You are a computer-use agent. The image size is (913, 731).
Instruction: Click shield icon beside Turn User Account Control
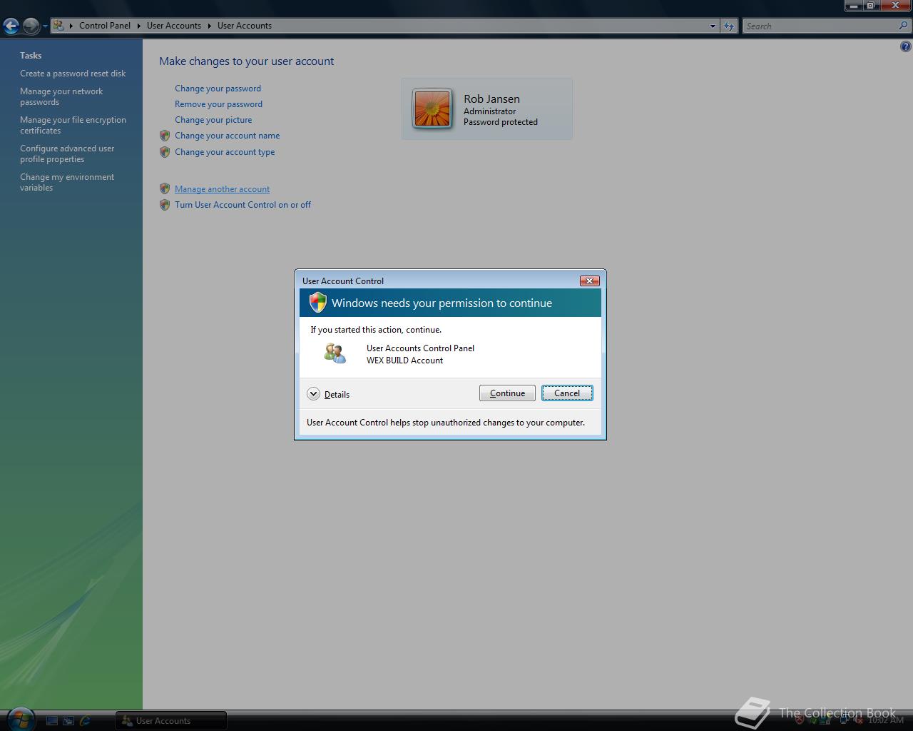coord(165,205)
